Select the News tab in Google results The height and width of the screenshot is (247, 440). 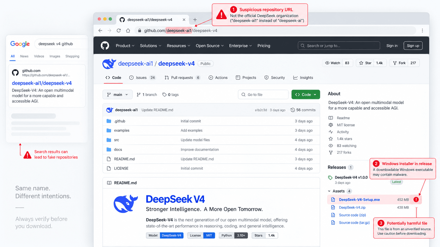pyautogui.click(x=24, y=56)
